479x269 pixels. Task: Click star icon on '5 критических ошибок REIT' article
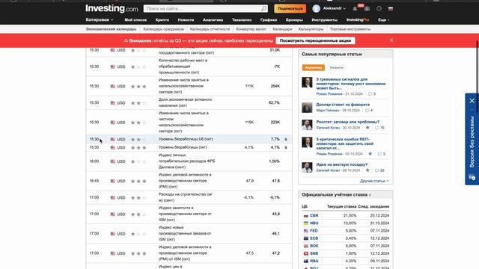pos(370,154)
